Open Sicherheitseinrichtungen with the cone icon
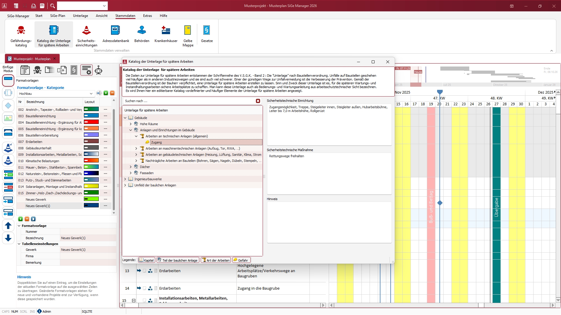 (86, 35)
